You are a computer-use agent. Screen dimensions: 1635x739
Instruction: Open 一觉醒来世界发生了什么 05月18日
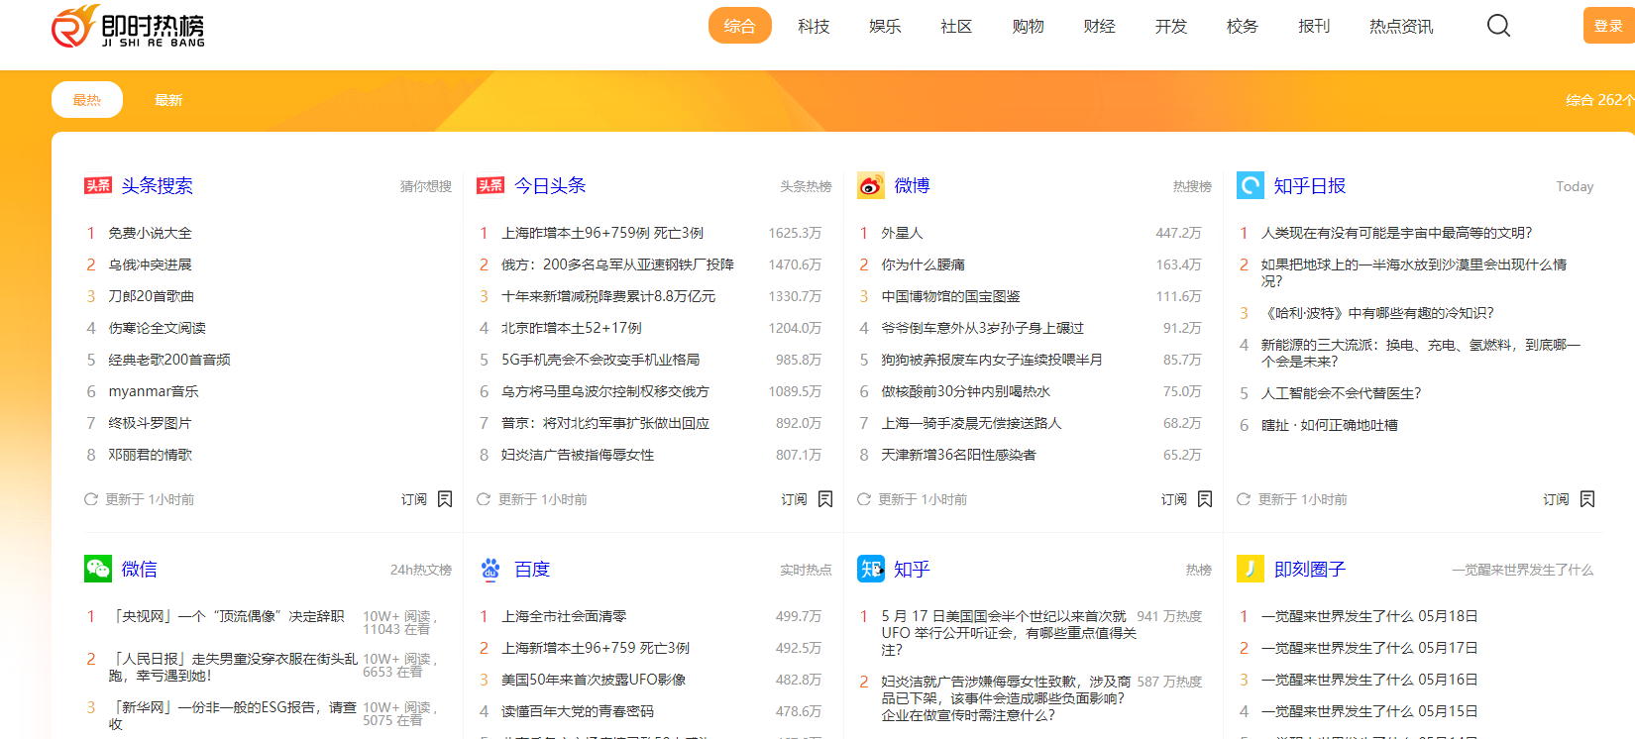click(x=1369, y=616)
